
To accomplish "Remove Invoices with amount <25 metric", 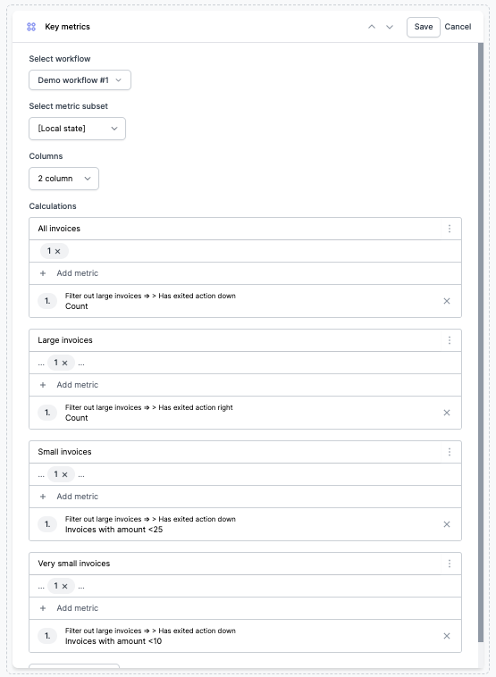I will pyautogui.click(x=447, y=524).
